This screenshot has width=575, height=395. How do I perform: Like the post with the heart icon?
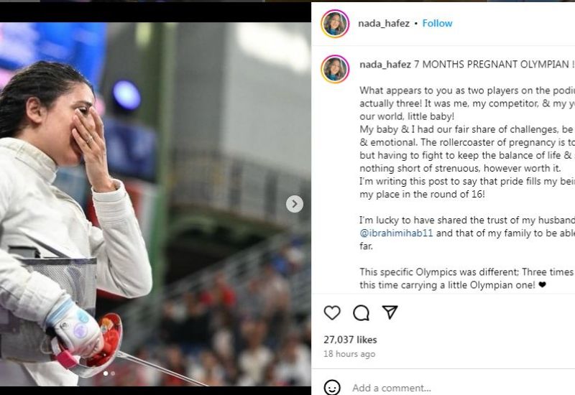click(332, 313)
